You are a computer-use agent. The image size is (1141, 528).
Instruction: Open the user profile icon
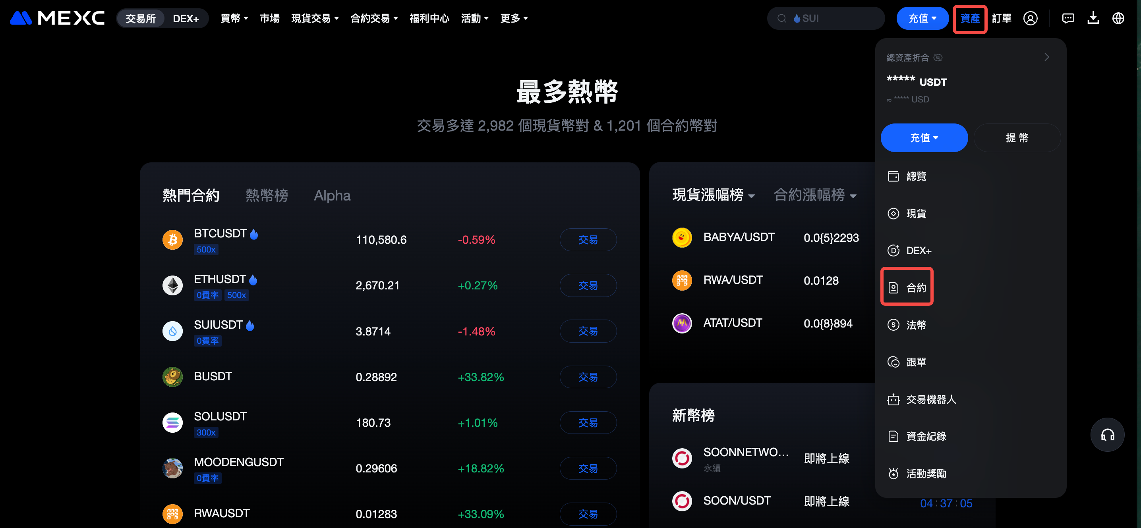pos(1030,18)
